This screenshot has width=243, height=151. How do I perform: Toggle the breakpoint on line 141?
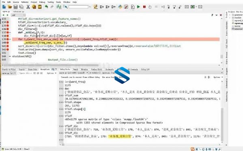(7, 46)
